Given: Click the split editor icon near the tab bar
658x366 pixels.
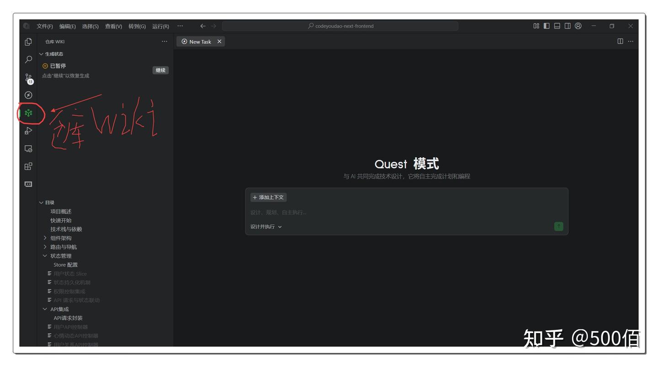Looking at the screenshot, I should coord(620,41).
